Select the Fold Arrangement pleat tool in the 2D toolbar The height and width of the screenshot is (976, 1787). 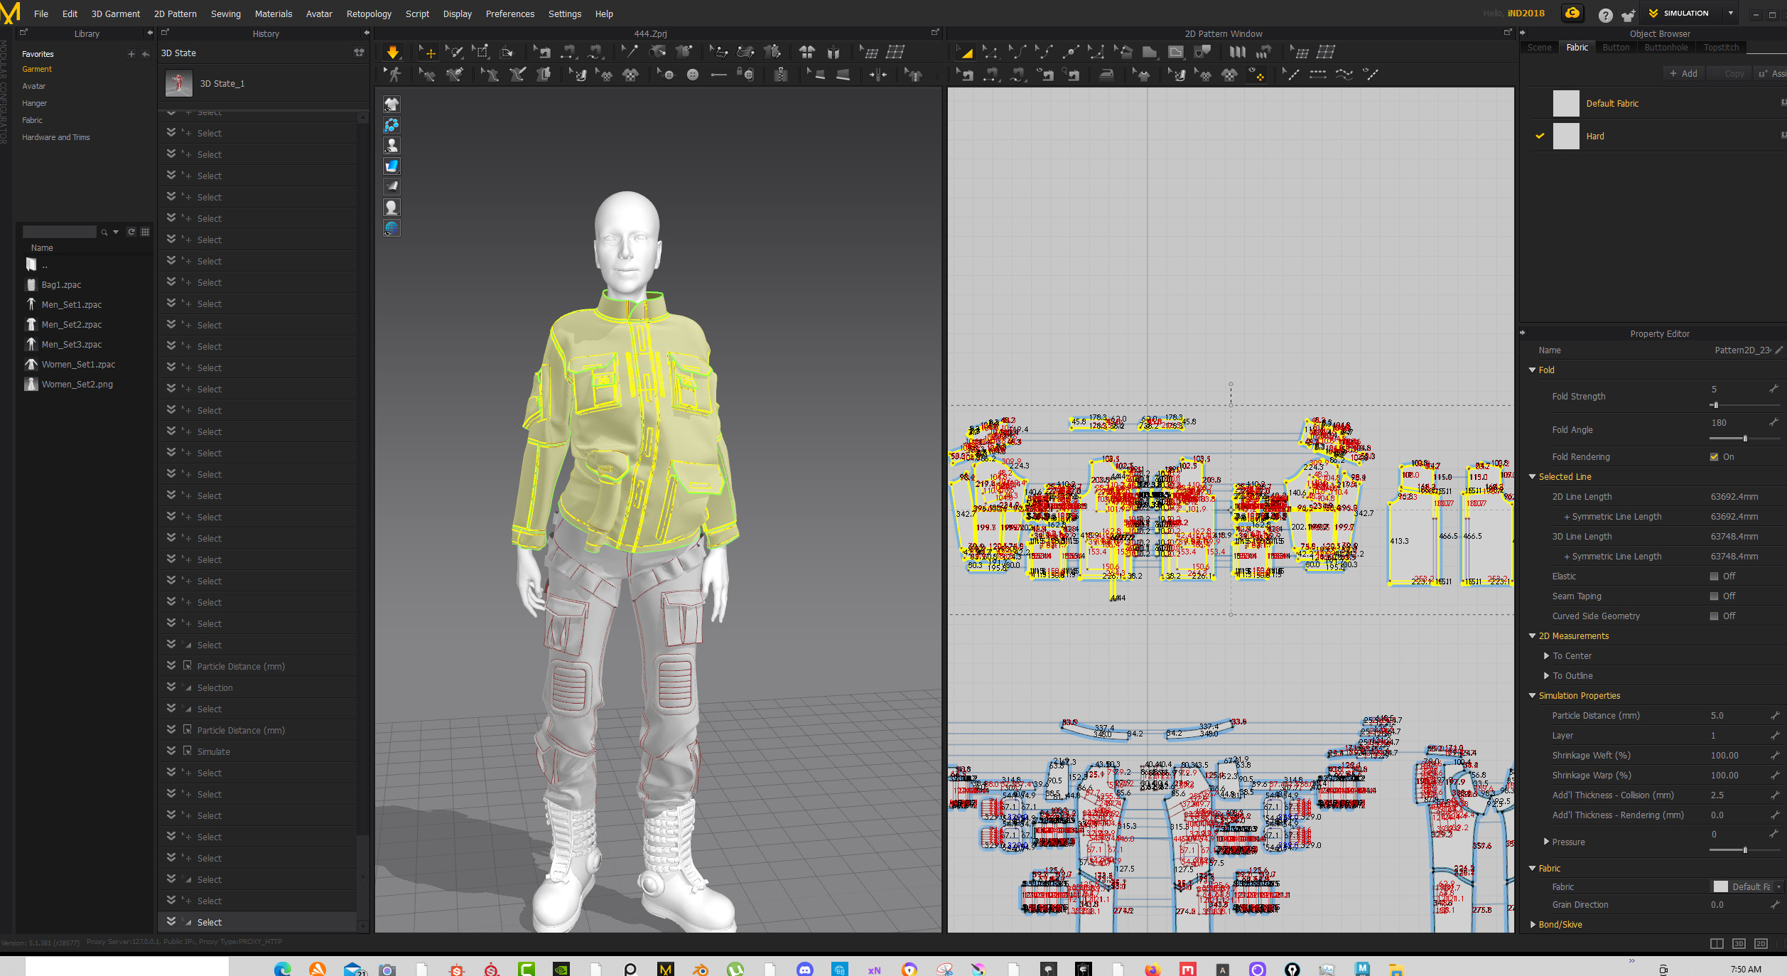pyautogui.click(x=1237, y=52)
